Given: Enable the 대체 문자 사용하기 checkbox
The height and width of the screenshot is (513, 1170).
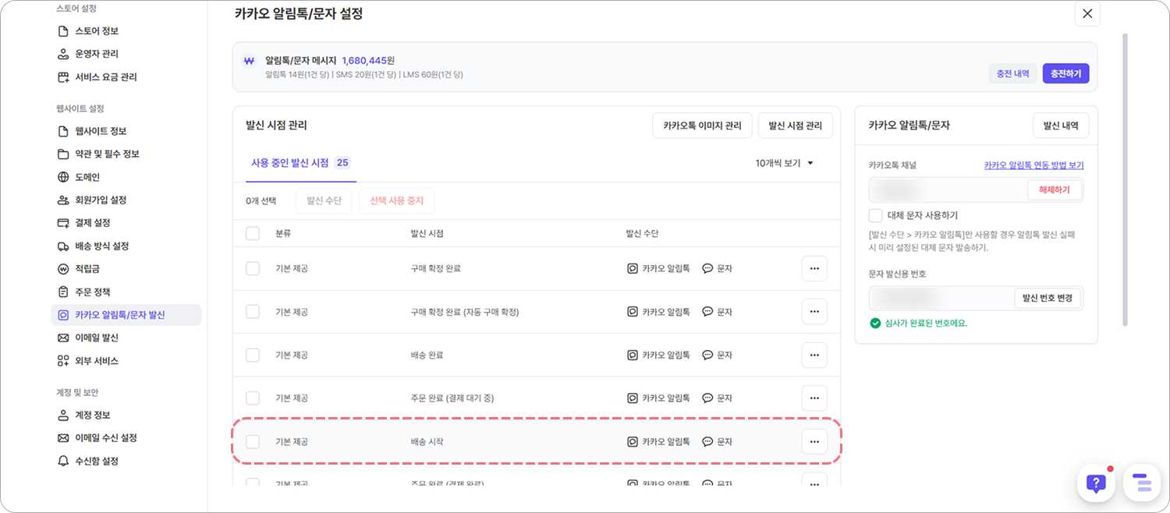Looking at the screenshot, I should 875,215.
